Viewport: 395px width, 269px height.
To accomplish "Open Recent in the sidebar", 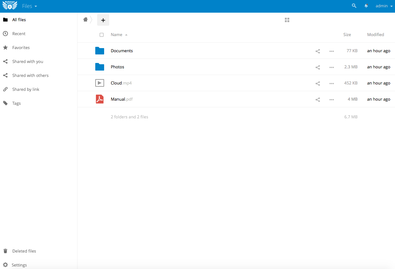I will click(19, 34).
